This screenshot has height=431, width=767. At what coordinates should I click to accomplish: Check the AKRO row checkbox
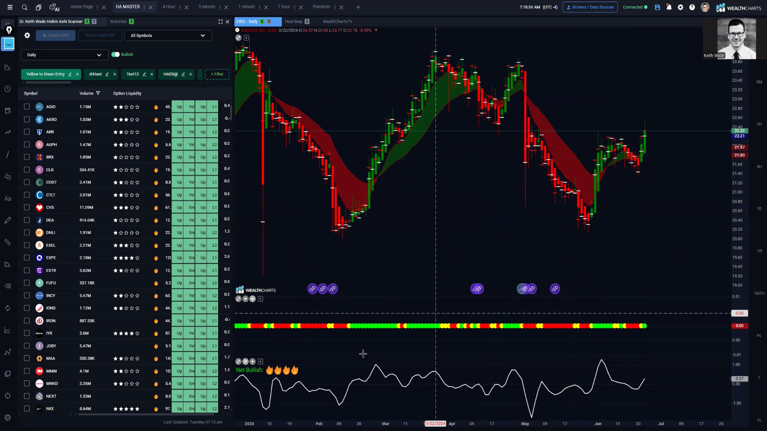click(x=27, y=119)
